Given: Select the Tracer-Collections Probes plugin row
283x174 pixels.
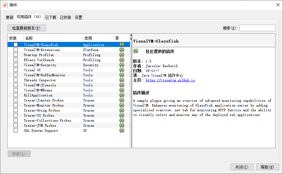Looking at the screenshot, I should pyautogui.click(x=69, y=120).
